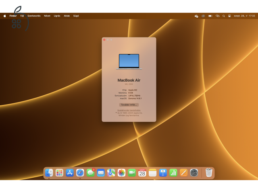Click the MacBook Air title text

click(x=129, y=80)
